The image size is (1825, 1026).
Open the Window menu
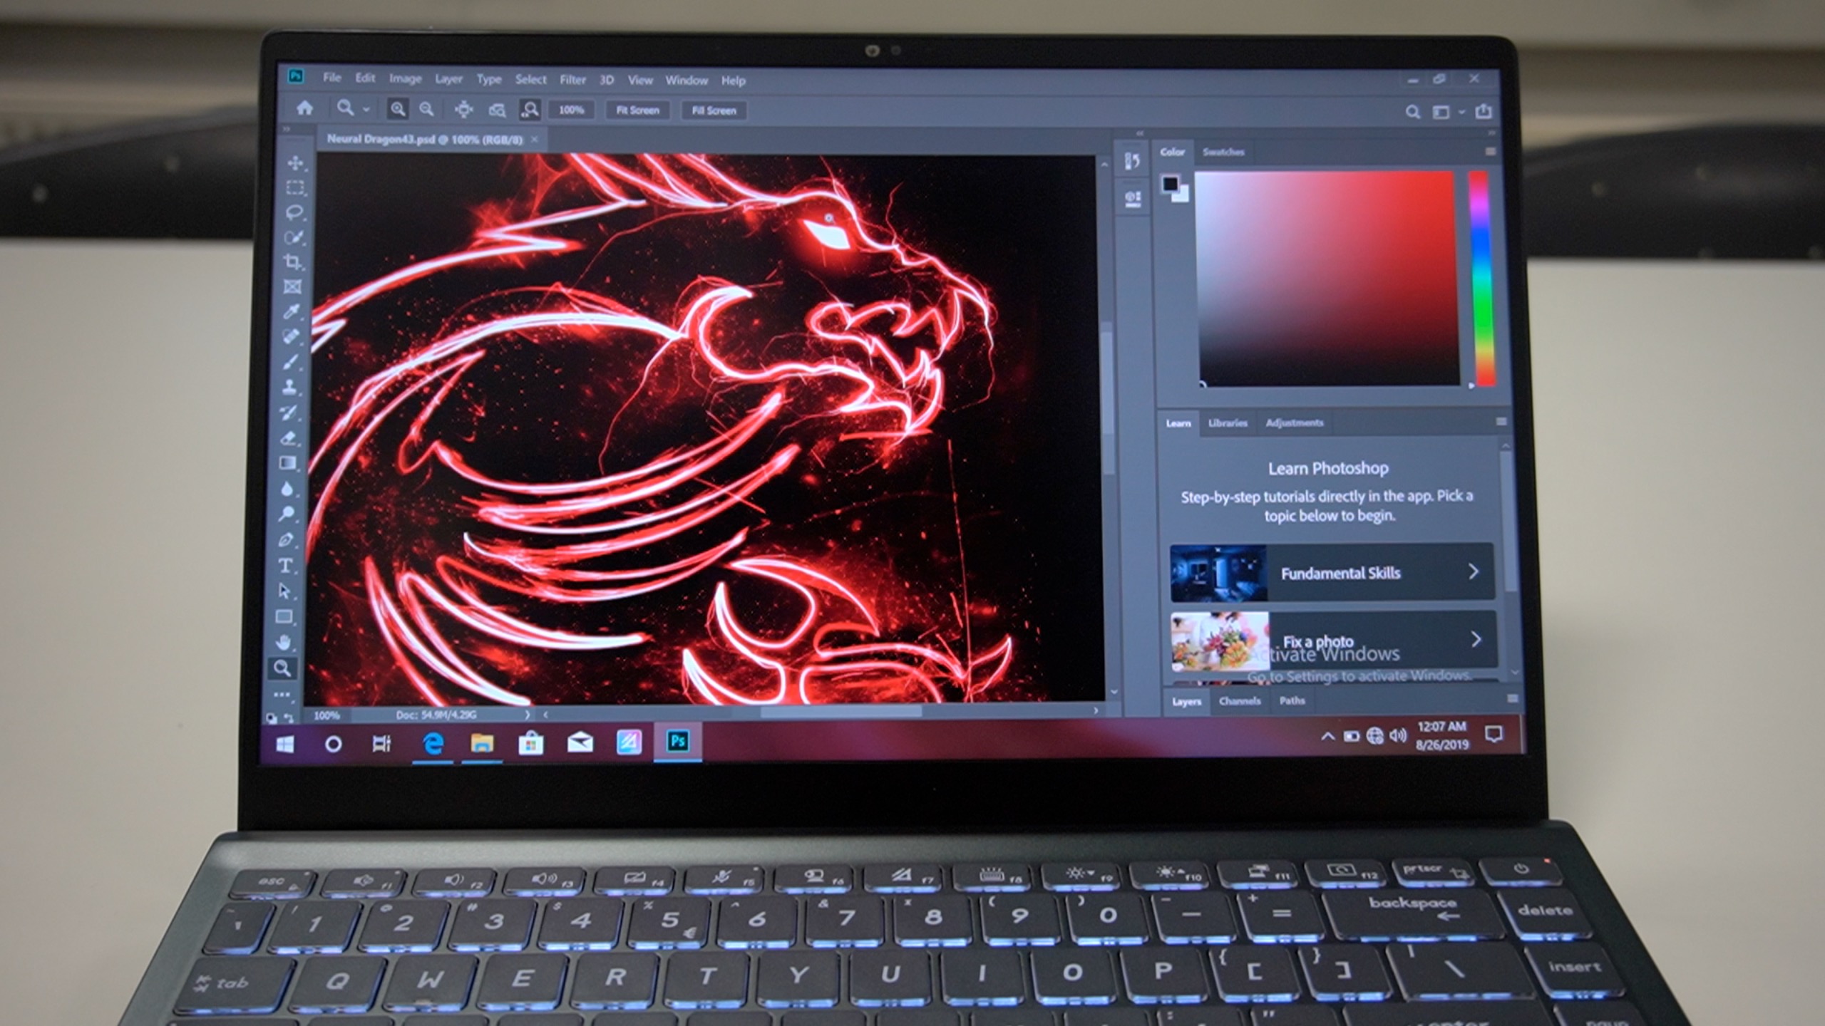pyautogui.click(x=687, y=81)
